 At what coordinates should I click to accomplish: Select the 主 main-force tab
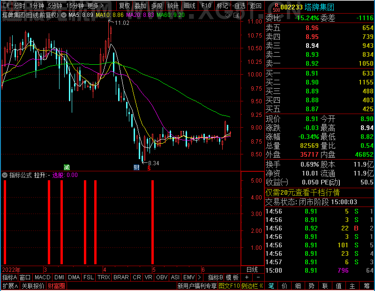[352, 286]
